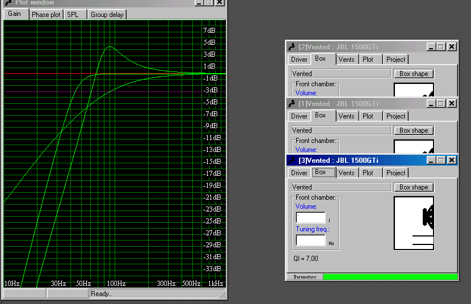
Task: Click the 30Hz frequency axis label
Action: coord(58,284)
